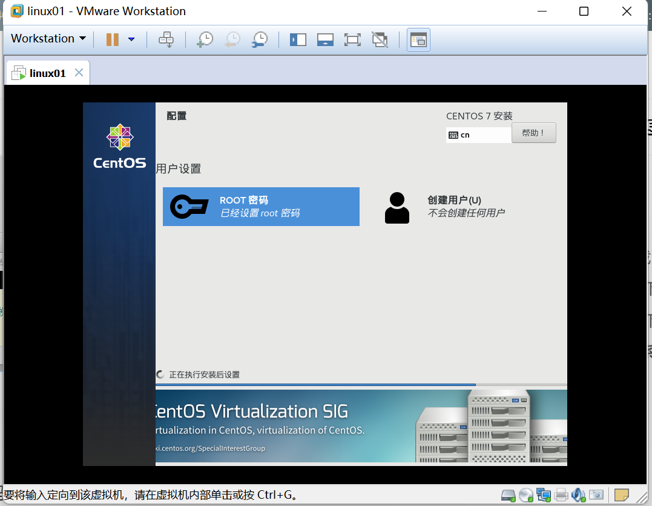Switch to the linux01 tab
The height and width of the screenshot is (506, 652).
tap(47, 73)
